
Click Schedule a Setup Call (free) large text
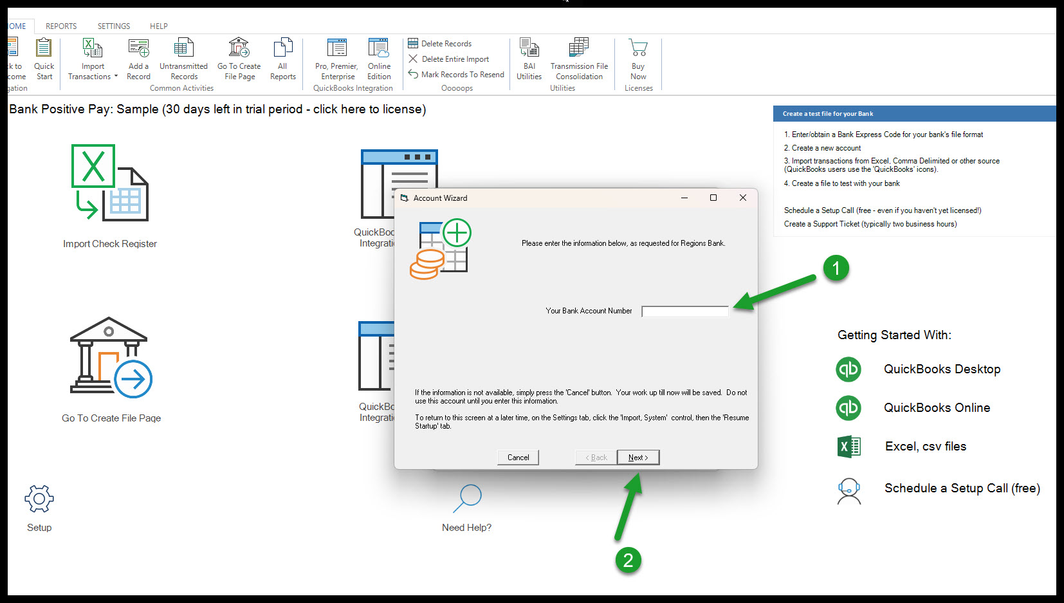point(962,488)
